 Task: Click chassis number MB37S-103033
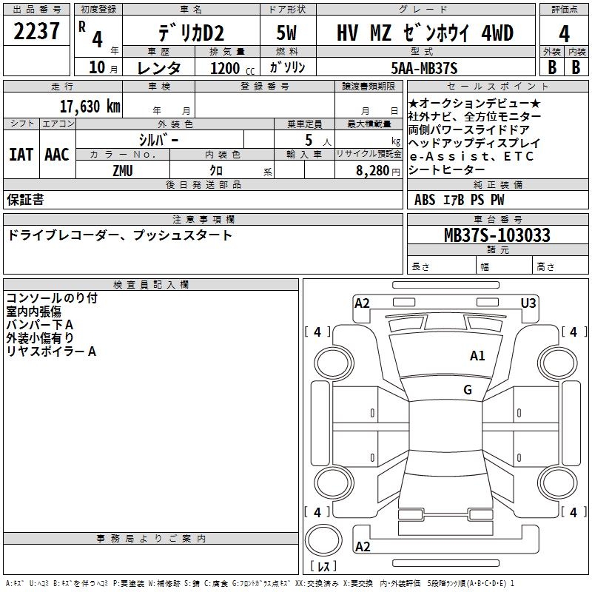click(497, 235)
